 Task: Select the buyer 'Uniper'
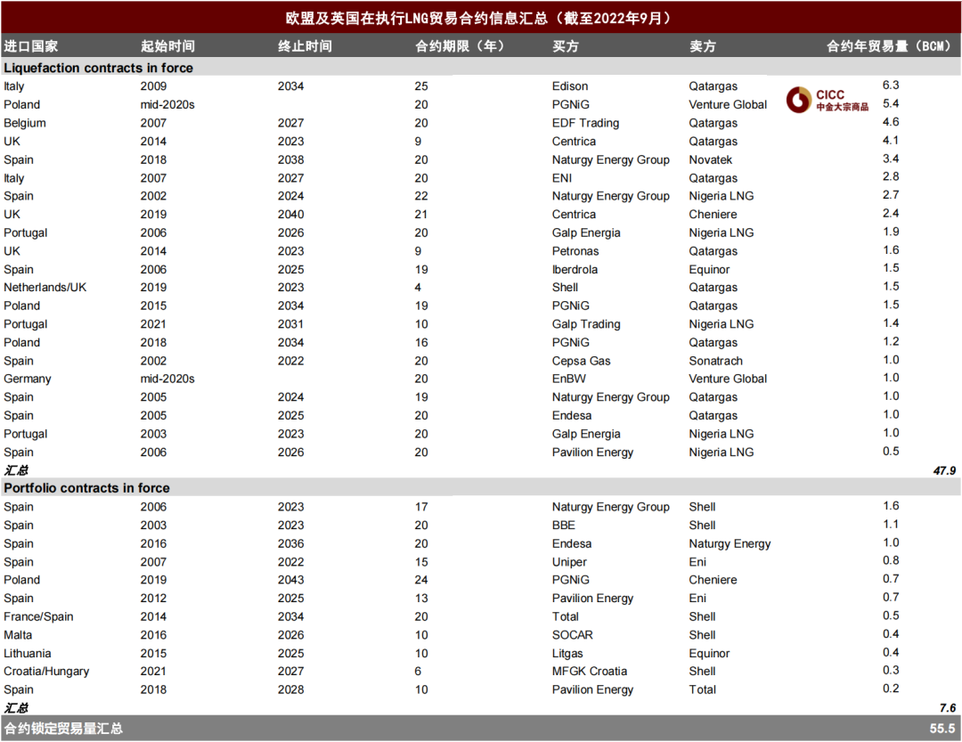569,562
